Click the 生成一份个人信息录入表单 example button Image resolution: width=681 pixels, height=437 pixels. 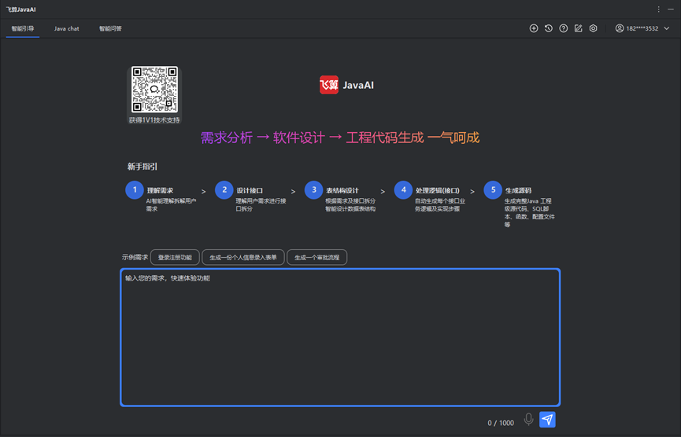point(242,257)
